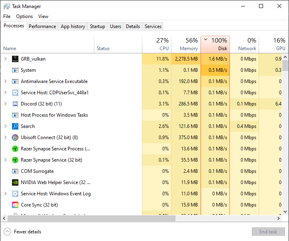This screenshot has width=289, height=241.
Task: Click the horizontal scrollbar left arrow
Action: (4, 219)
